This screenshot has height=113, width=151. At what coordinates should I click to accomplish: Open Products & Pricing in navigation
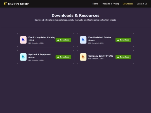(x=110, y=4)
